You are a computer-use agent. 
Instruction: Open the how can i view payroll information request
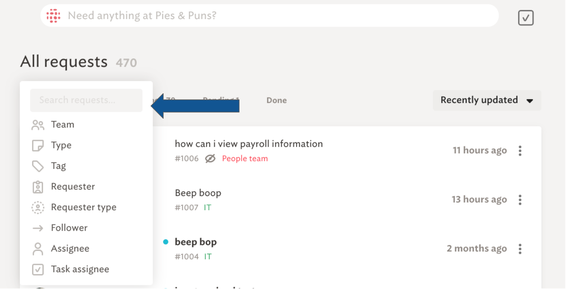point(249,144)
